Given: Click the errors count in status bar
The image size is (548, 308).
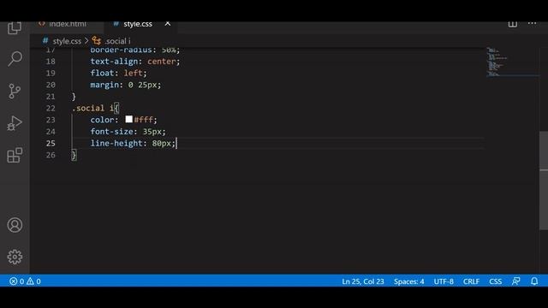Looking at the screenshot, I should point(17,281).
